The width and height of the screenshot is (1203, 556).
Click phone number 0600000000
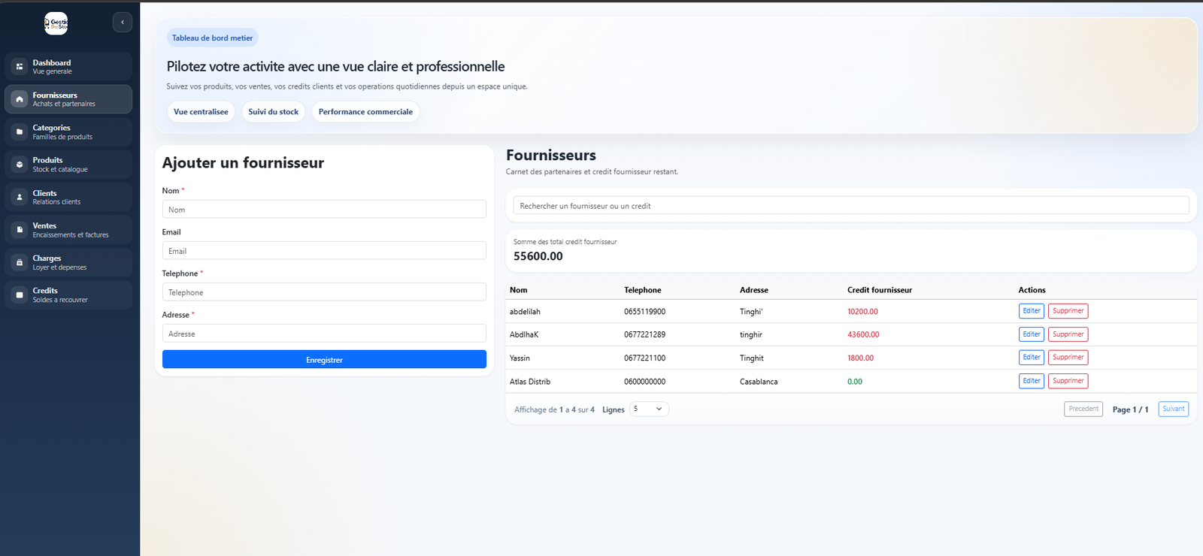pos(644,382)
